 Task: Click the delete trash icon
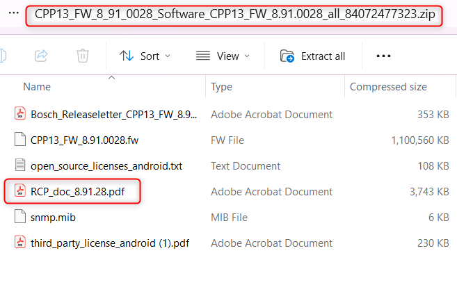click(83, 56)
